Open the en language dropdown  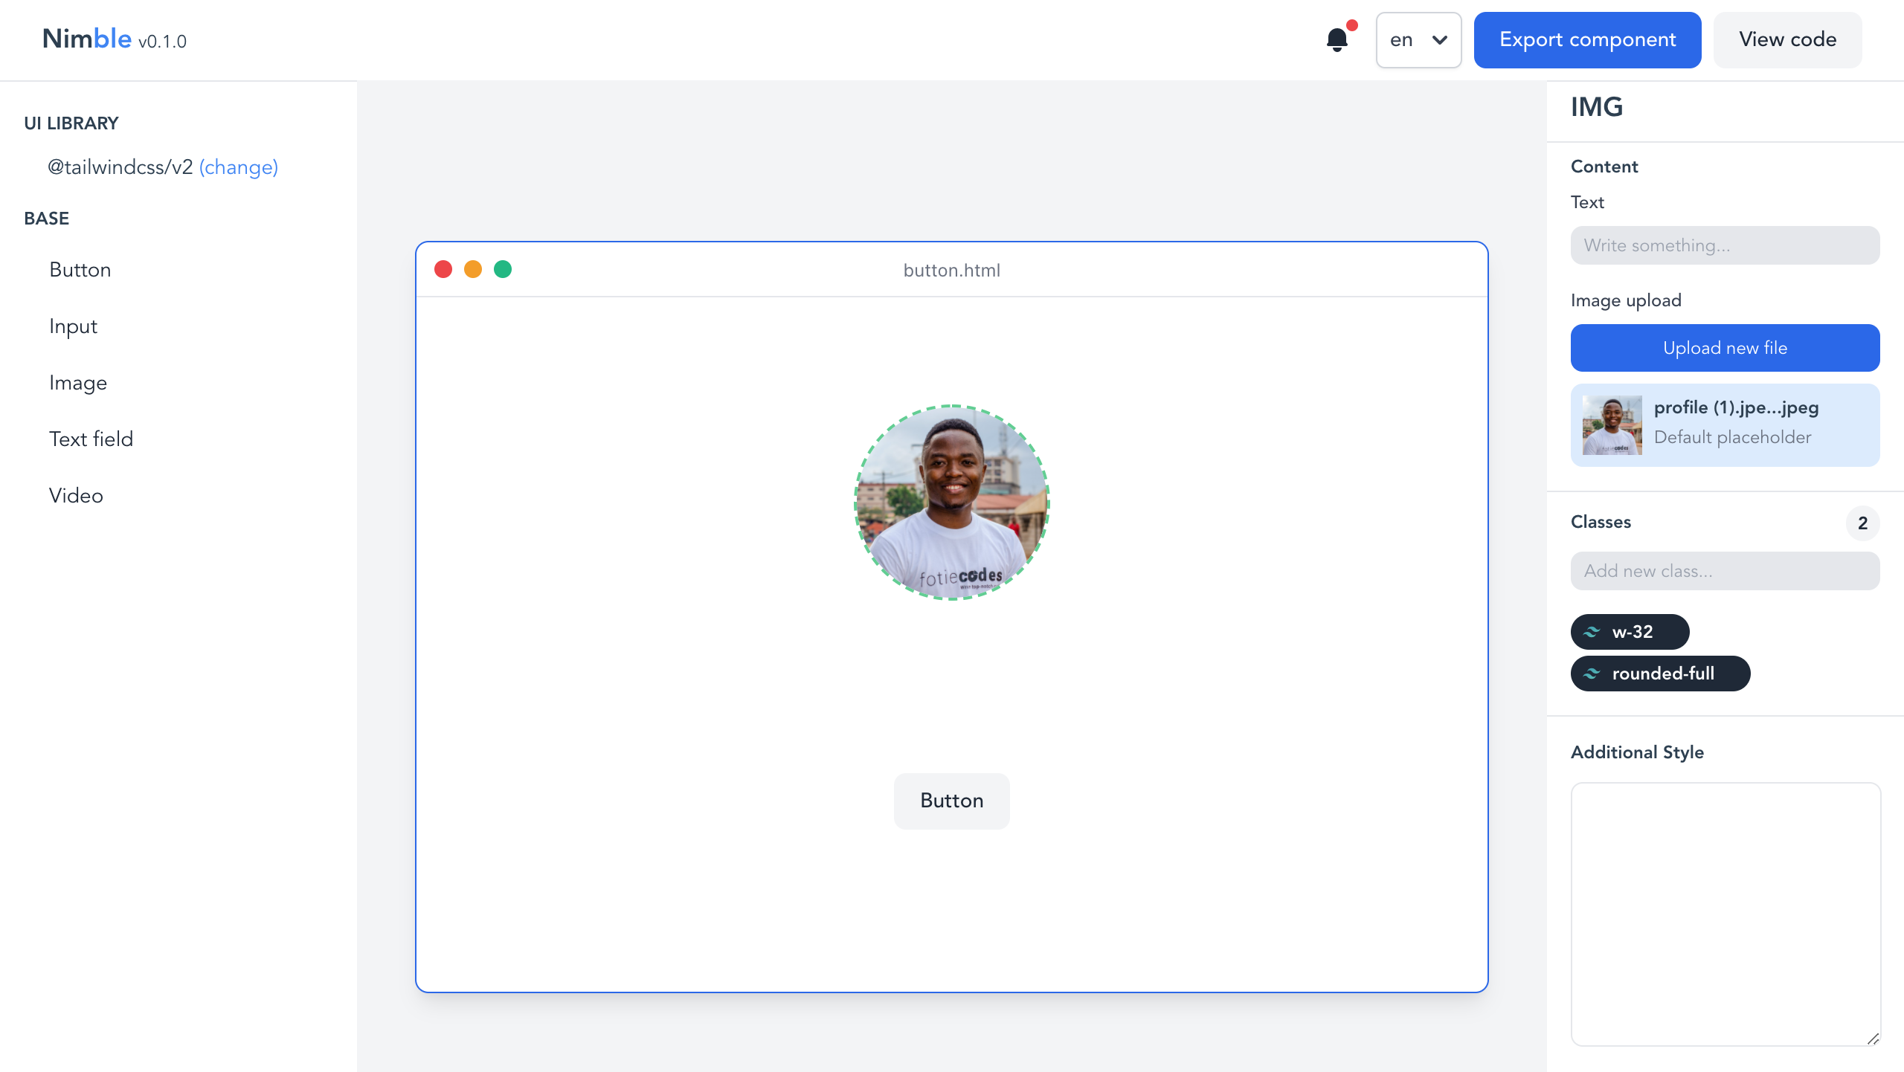[1418, 40]
